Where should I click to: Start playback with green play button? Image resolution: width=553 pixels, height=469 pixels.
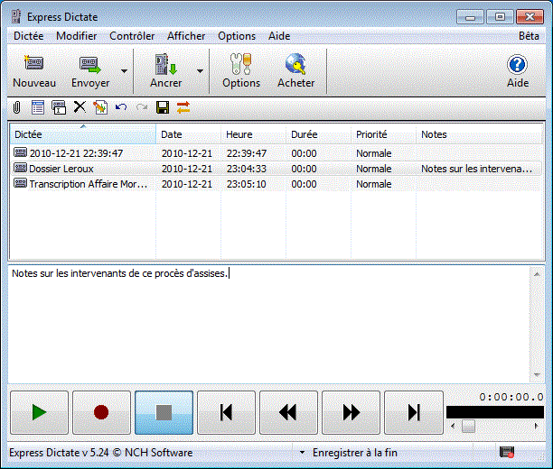pos(39,412)
